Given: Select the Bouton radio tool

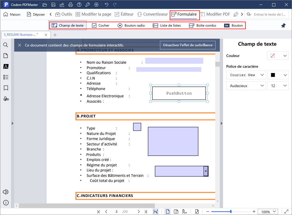Looking at the screenshot, I should (x=131, y=26).
